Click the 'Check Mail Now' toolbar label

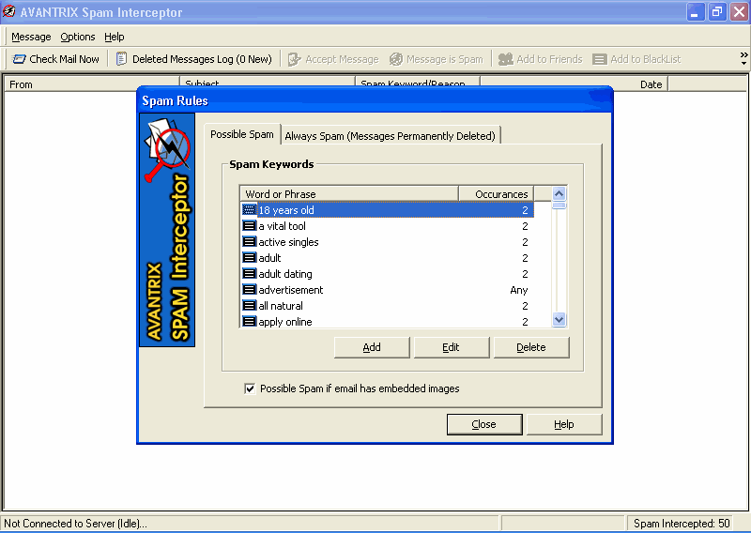point(64,59)
